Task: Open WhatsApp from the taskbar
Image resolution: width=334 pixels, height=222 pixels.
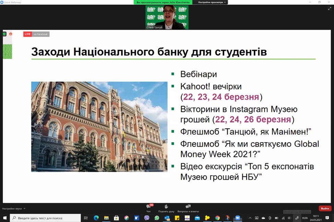Action: click(157, 218)
